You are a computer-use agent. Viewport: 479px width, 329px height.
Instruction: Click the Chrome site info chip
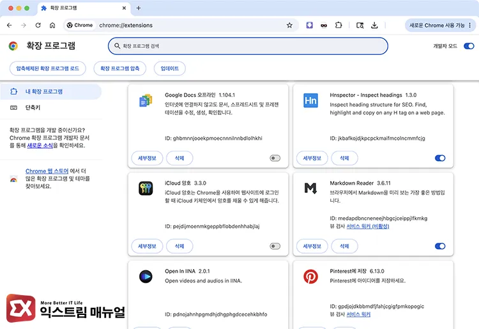(80, 26)
